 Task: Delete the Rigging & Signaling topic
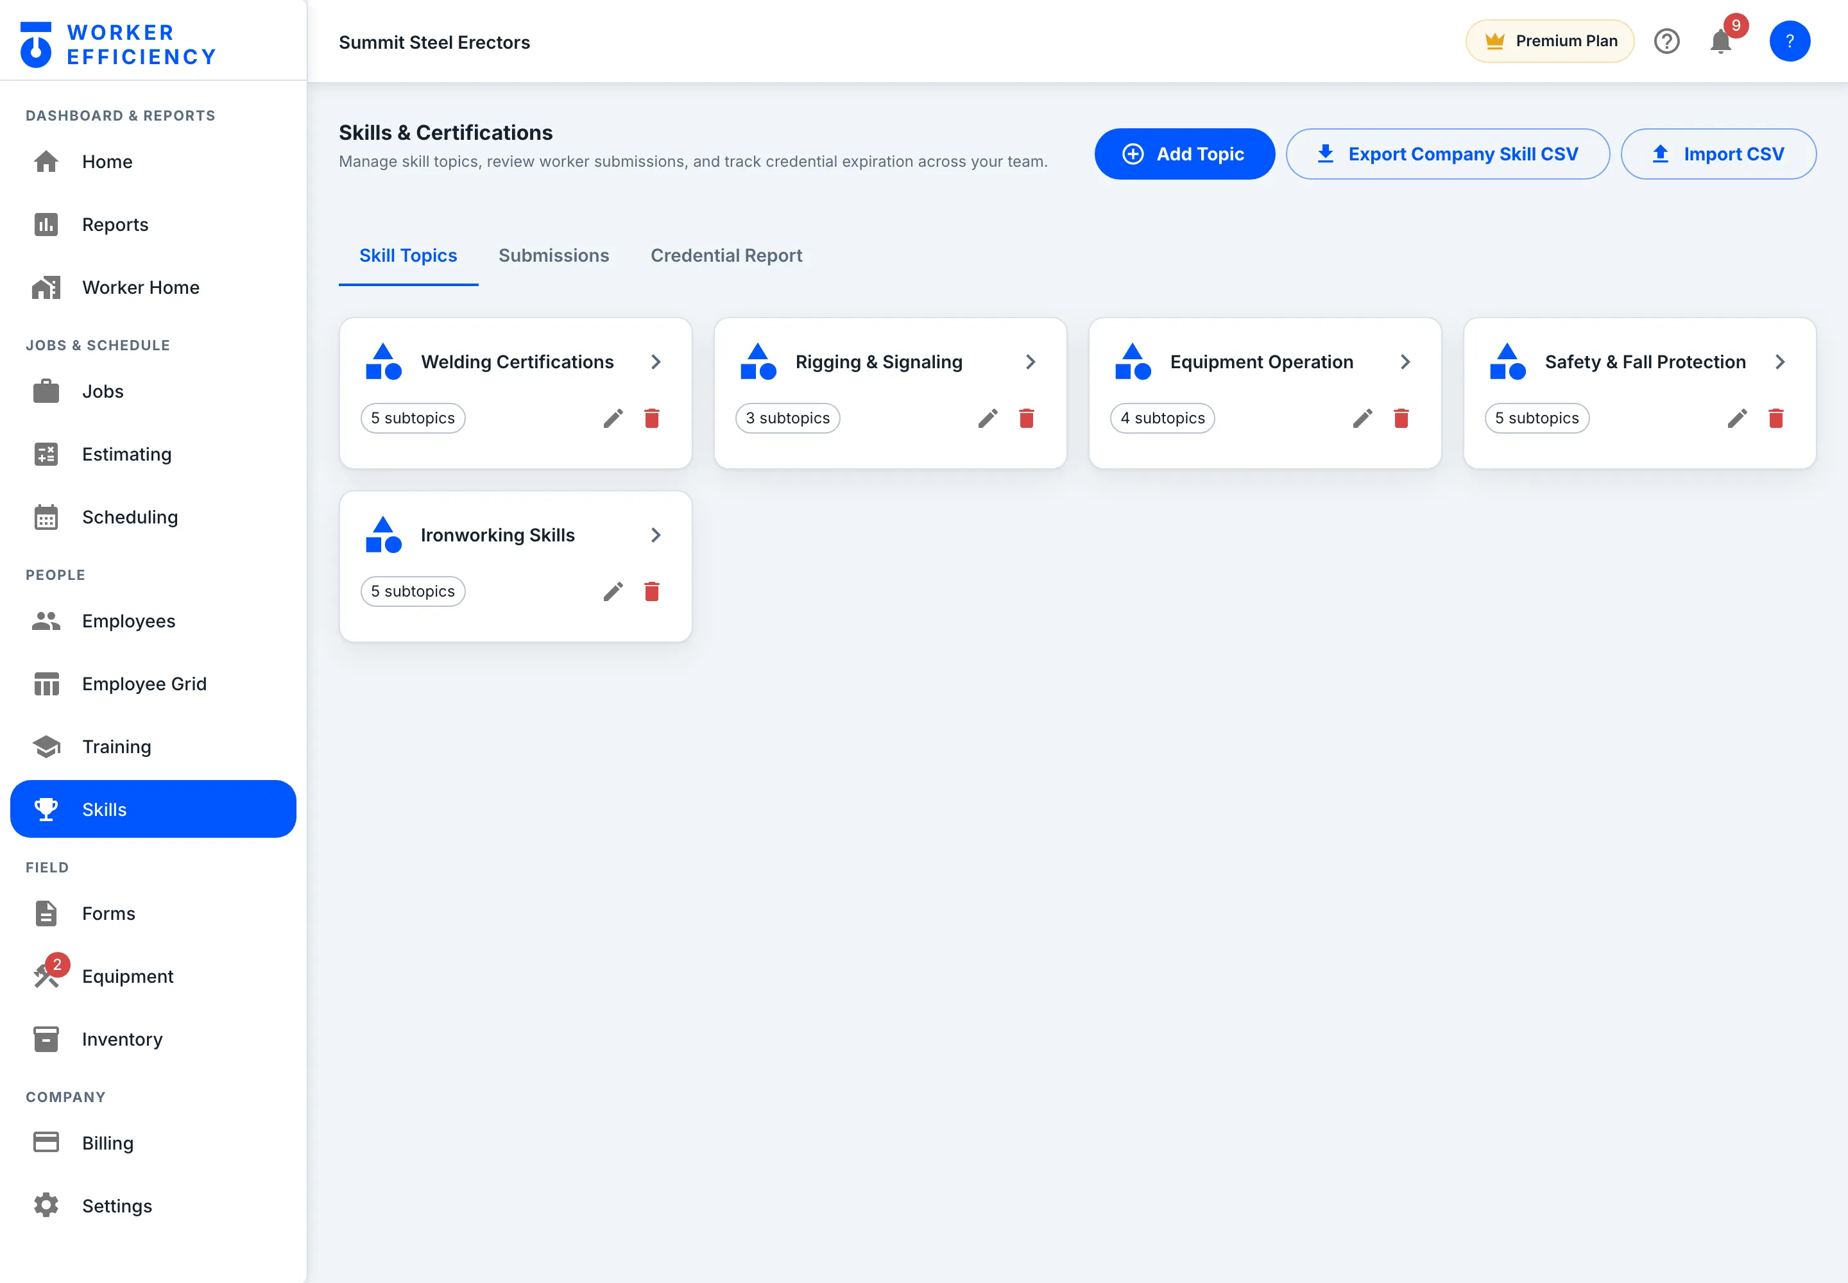click(1026, 418)
